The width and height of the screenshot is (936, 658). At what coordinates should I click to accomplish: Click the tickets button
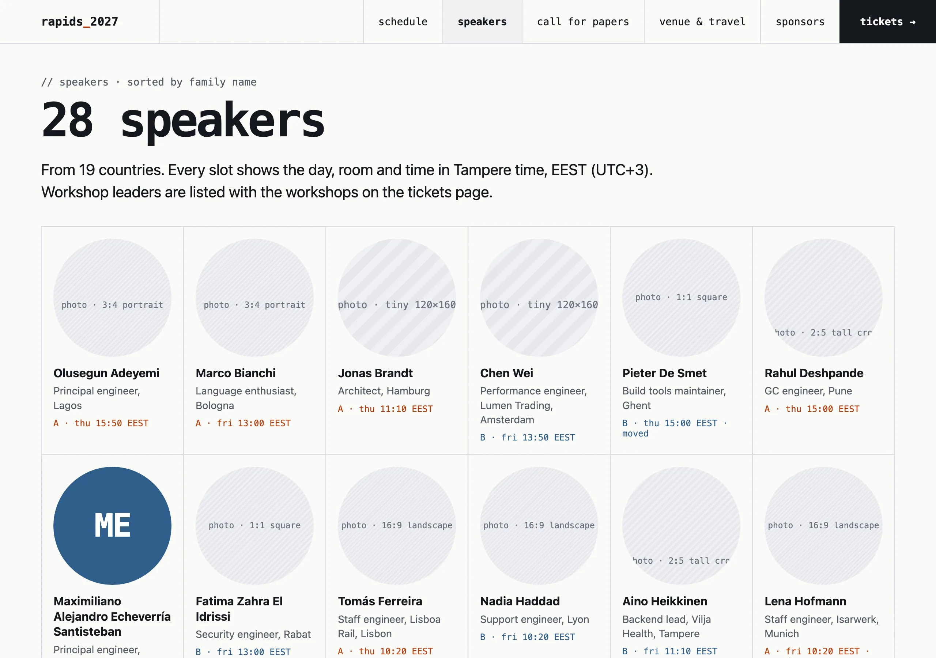[887, 22]
